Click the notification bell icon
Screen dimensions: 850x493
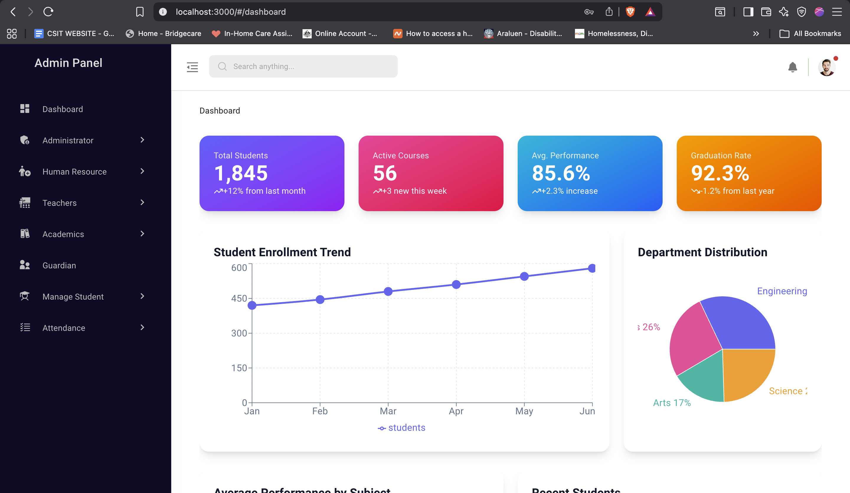click(x=792, y=67)
